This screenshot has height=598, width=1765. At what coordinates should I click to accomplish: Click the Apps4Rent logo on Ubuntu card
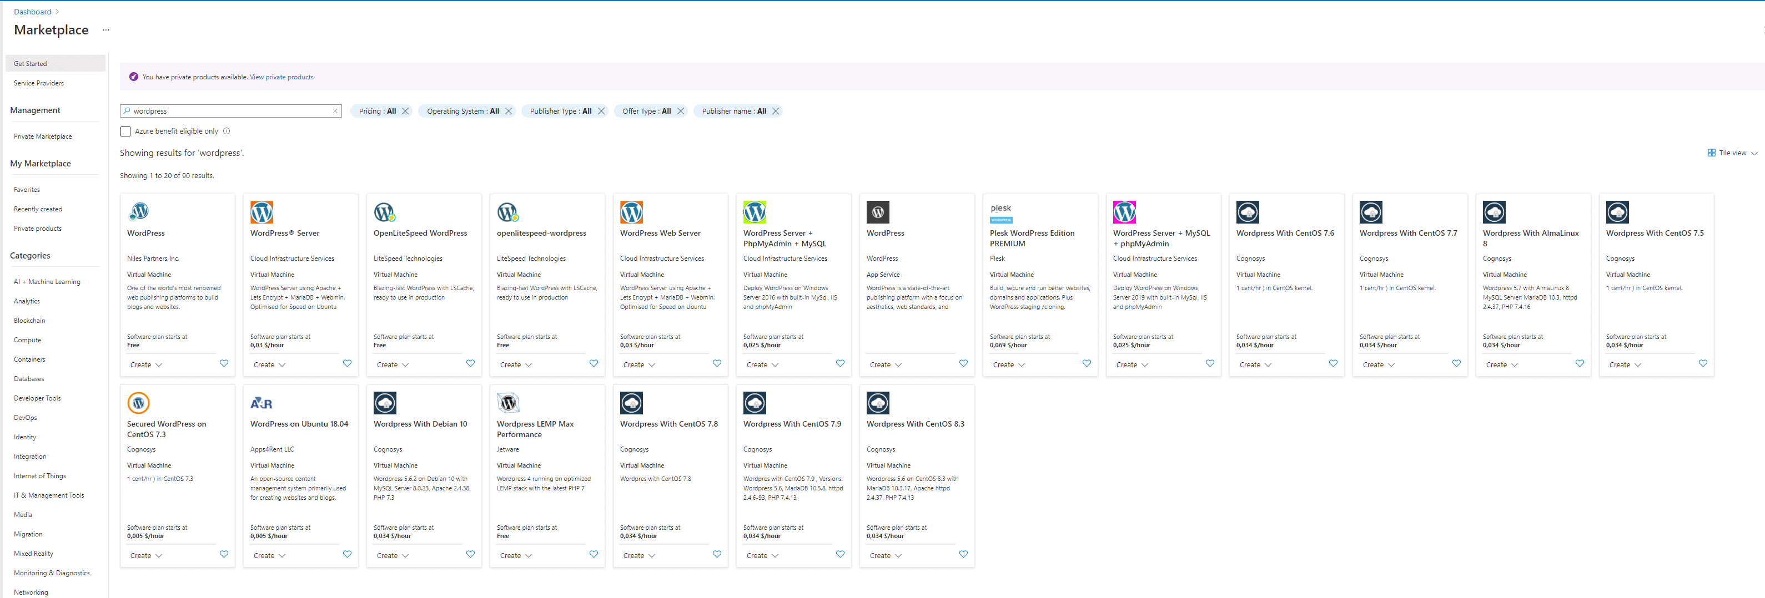pos(262,403)
